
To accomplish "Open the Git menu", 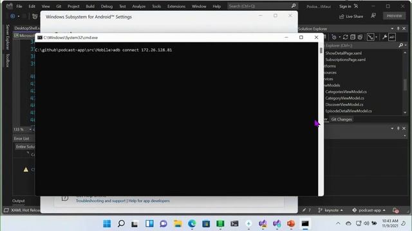I will coord(59,6).
